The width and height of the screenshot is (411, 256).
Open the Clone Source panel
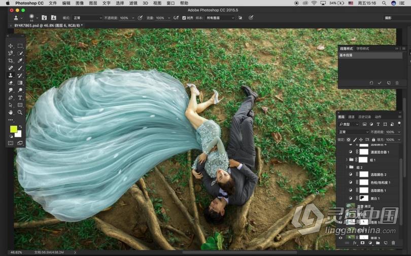(53, 18)
